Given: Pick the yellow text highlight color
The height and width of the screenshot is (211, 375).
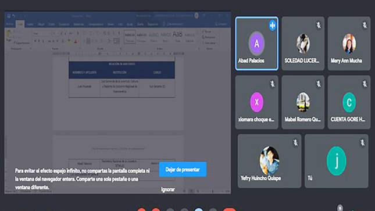Looking at the screenshot, I should [x=69, y=41].
